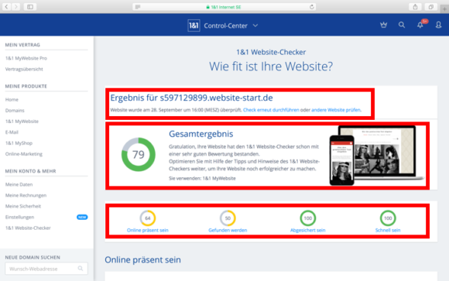Jump to 'Gefunden werden' score 50

(228, 221)
